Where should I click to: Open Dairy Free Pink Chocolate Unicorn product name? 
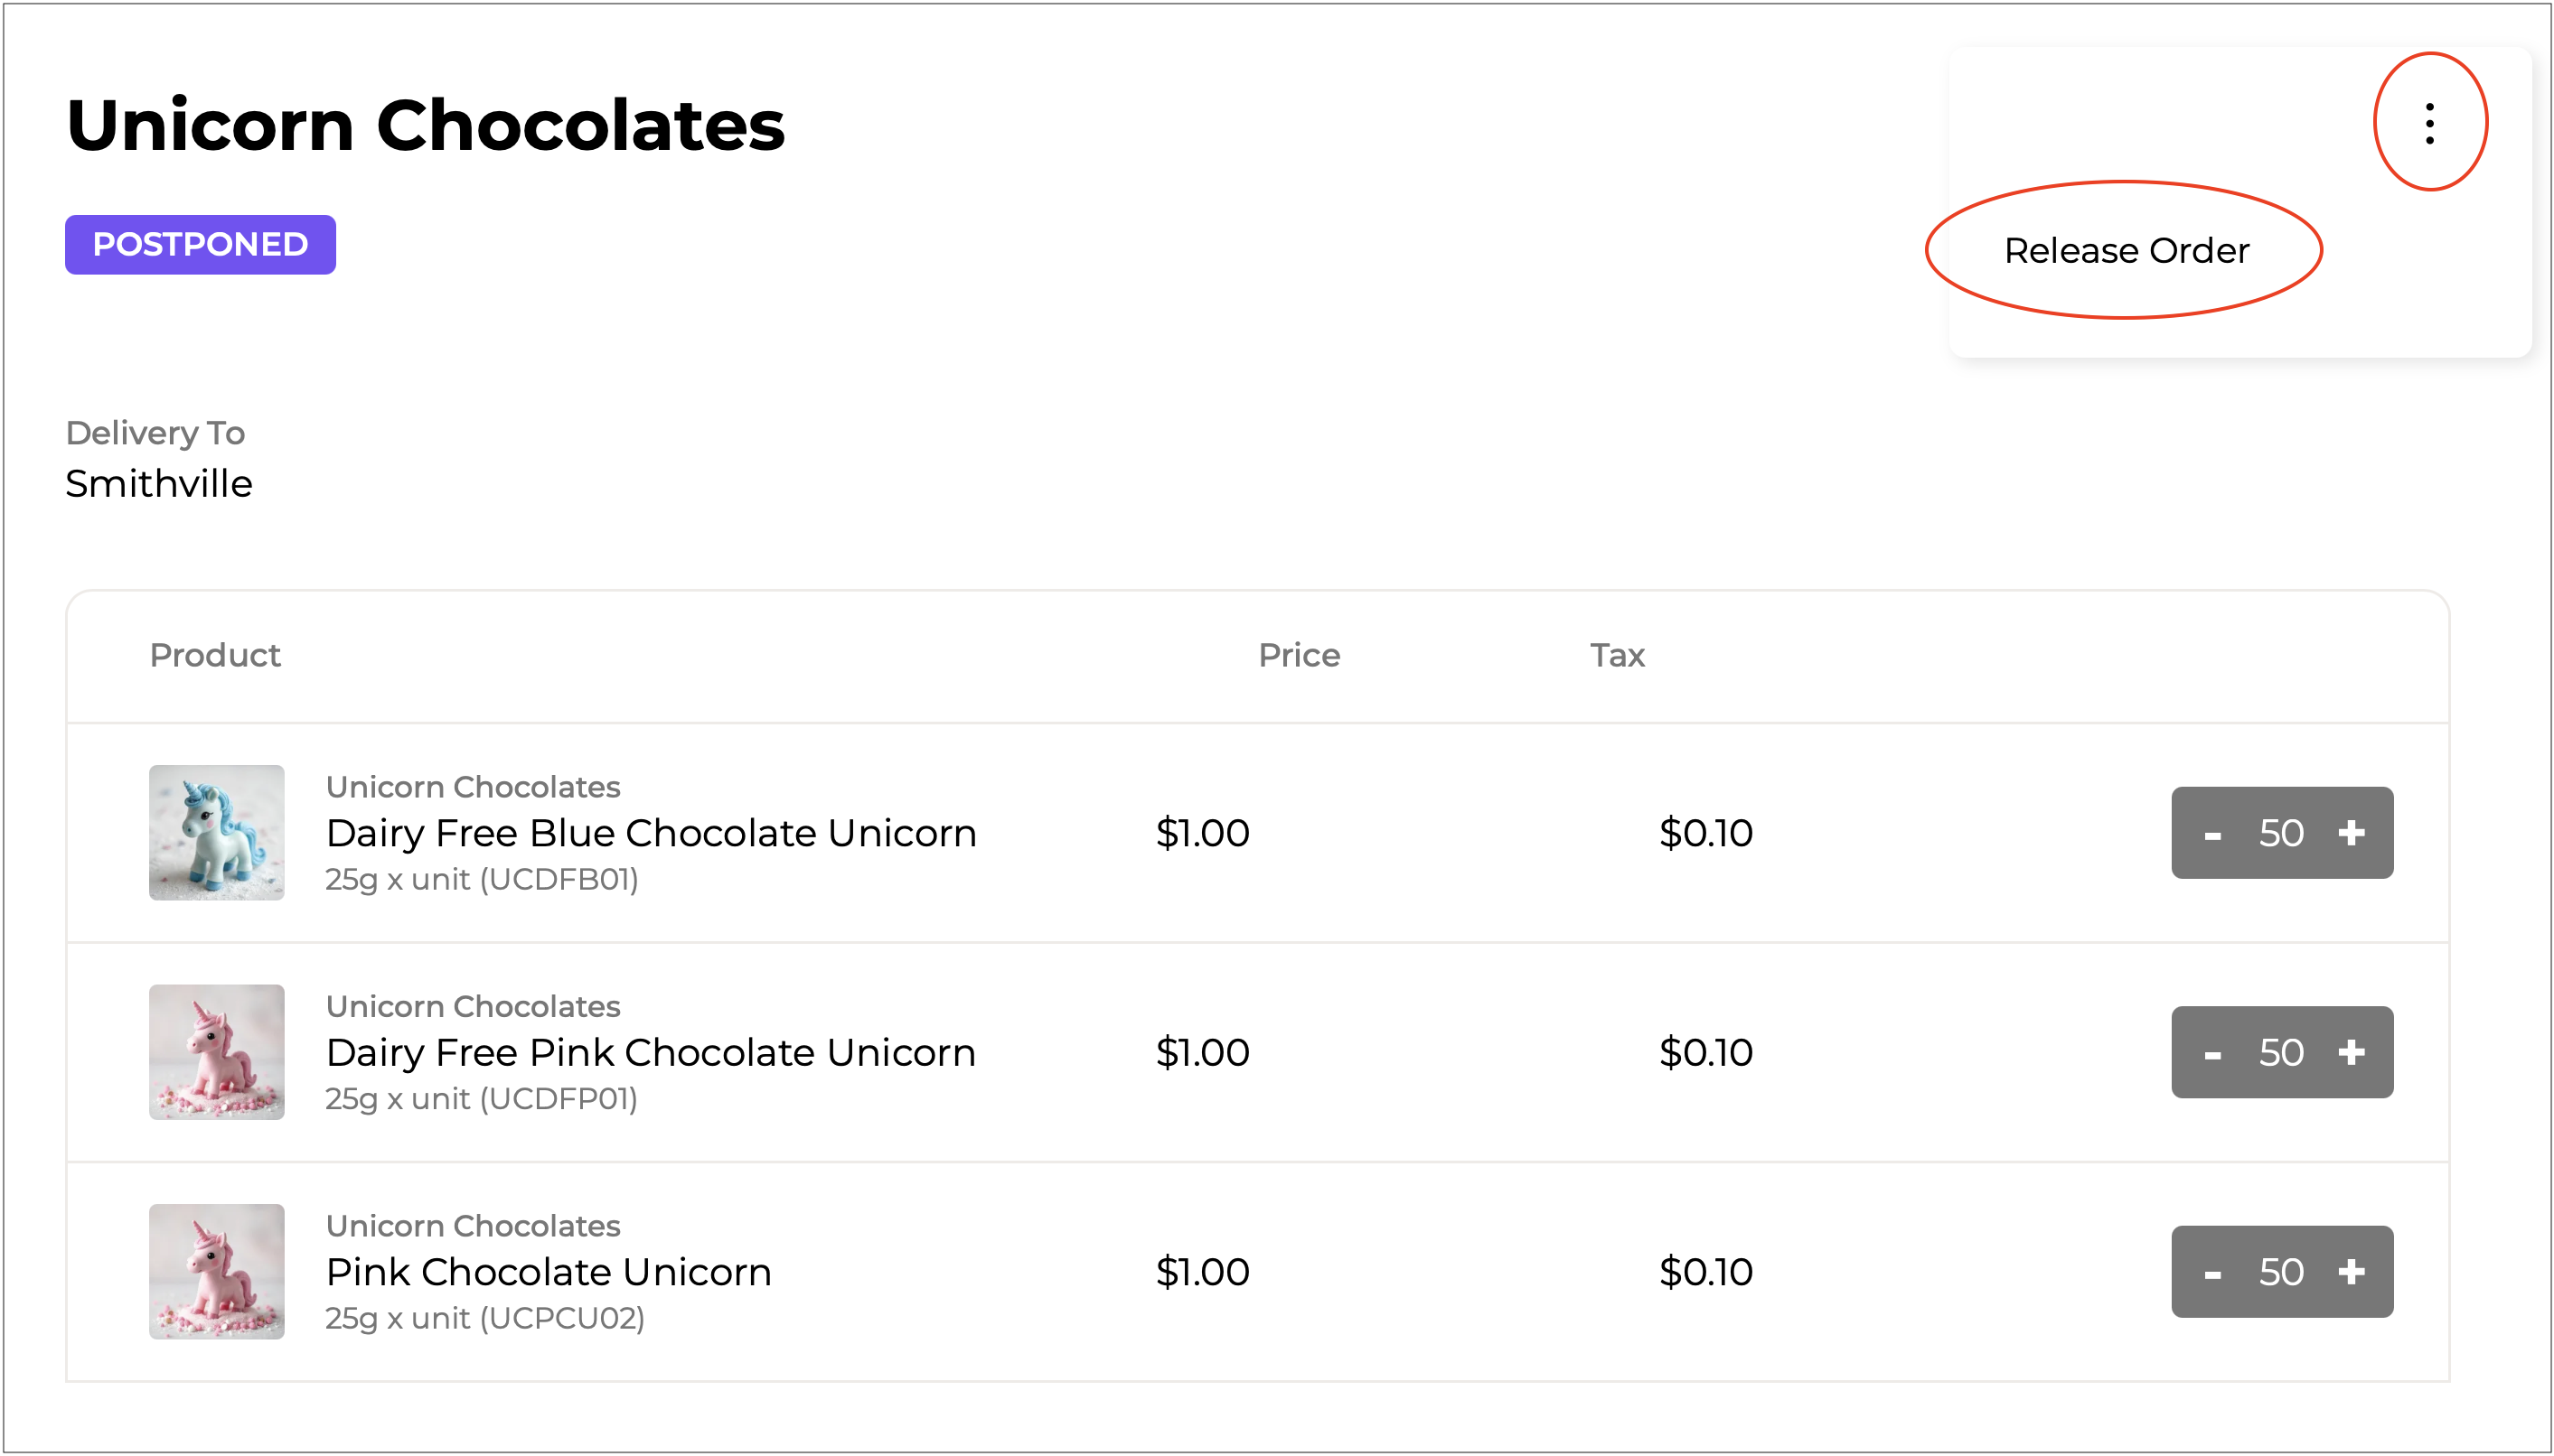click(651, 1052)
